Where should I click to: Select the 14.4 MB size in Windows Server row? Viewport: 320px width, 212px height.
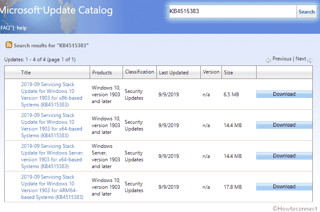pos(232,156)
